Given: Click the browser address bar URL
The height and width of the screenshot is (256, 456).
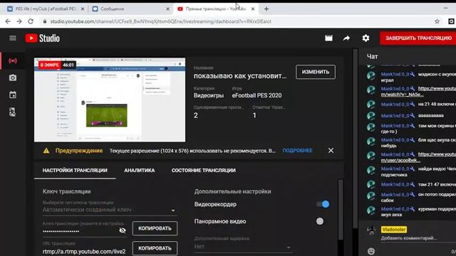Looking at the screenshot, I should pyautogui.click(x=160, y=21).
